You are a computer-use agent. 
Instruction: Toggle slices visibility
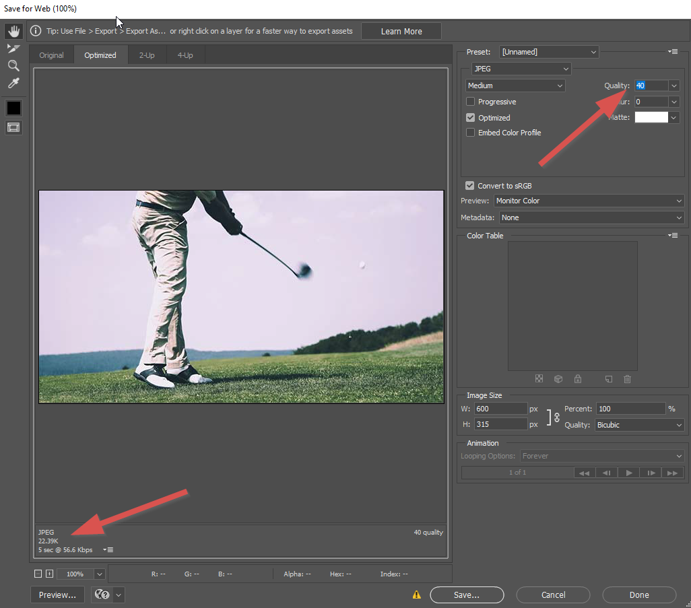[13, 127]
